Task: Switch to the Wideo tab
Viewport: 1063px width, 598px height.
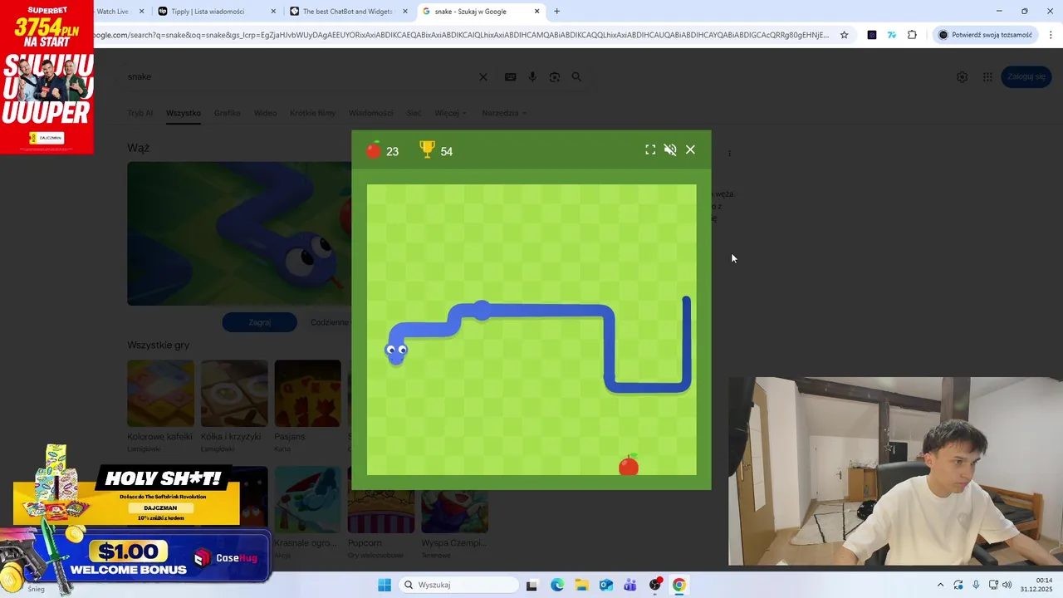Action: click(x=265, y=113)
